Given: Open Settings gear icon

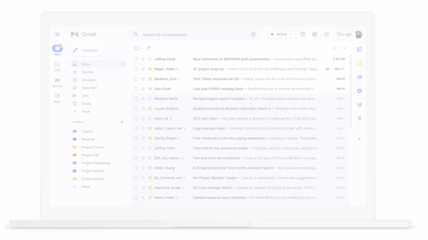Looking at the screenshot, I should point(315,34).
